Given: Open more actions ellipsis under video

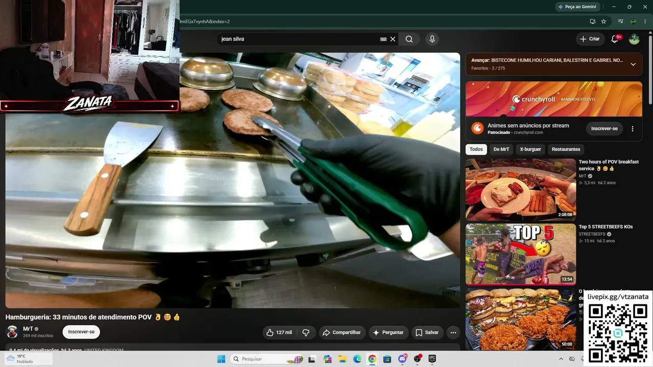Looking at the screenshot, I should pos(453,332).
